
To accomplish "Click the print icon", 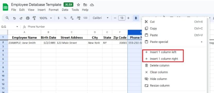I will pos(28,18).
